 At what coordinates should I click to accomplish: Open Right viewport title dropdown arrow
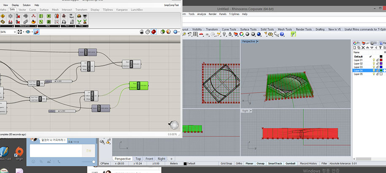[x=251, y=111]
